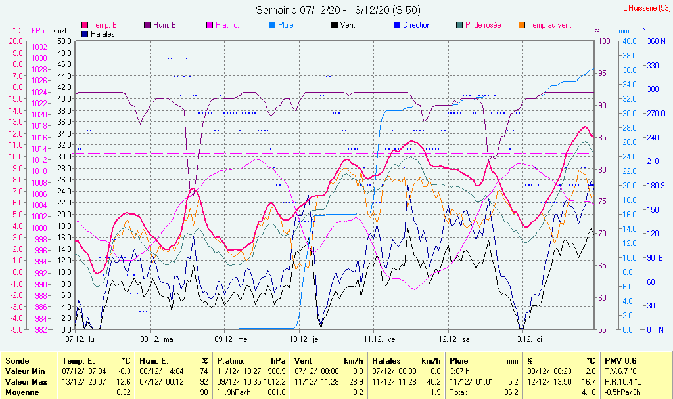Screen dimensions: 673x399
Task: Click the '12.12. sa' date label
Action: [454, 339]
